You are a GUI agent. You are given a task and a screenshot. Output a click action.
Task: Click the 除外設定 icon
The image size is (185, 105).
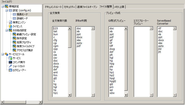tap(14, 38)
